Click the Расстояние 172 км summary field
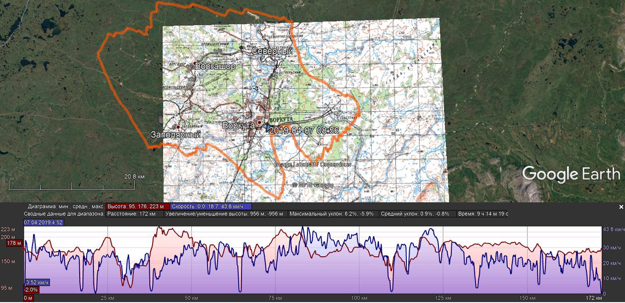The image size is (625, 303). coord(134,214)
